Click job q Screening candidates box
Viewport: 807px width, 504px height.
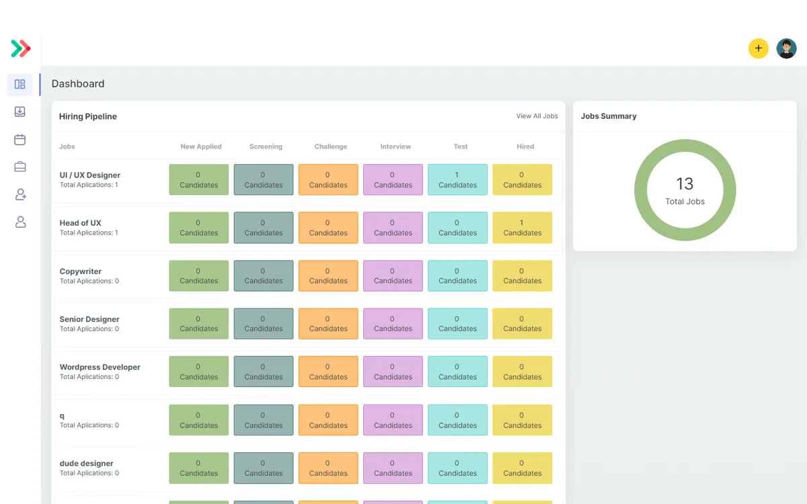tap(264, 420)
